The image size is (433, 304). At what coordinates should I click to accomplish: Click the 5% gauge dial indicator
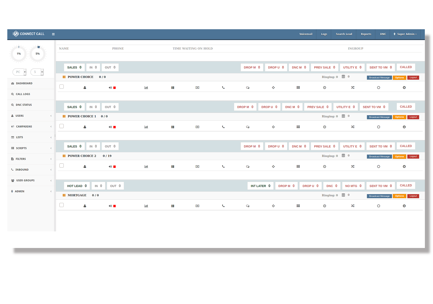[38, 54]
